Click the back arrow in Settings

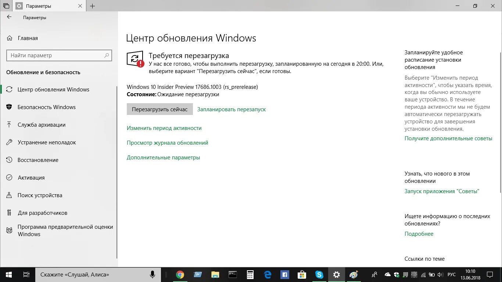point(9,17)
